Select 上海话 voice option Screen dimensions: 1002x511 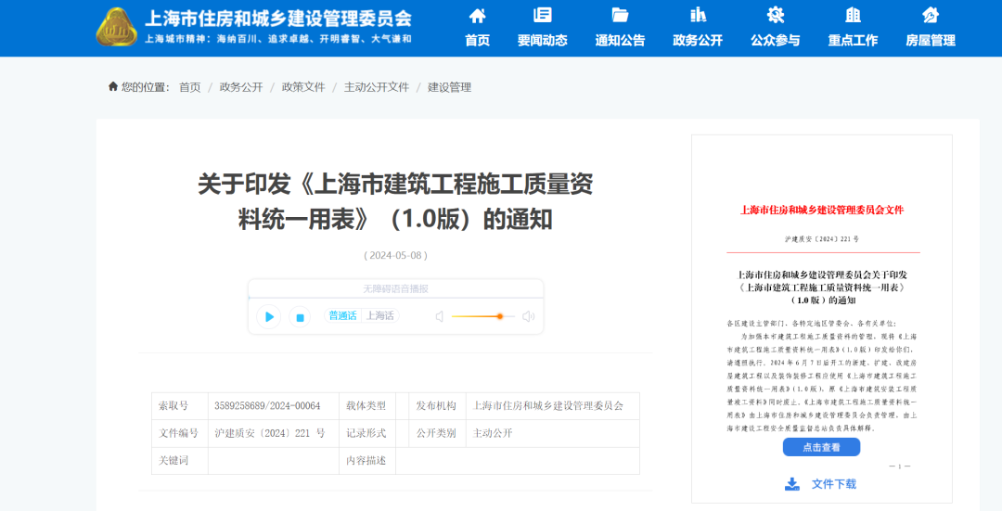pos(380,315)
